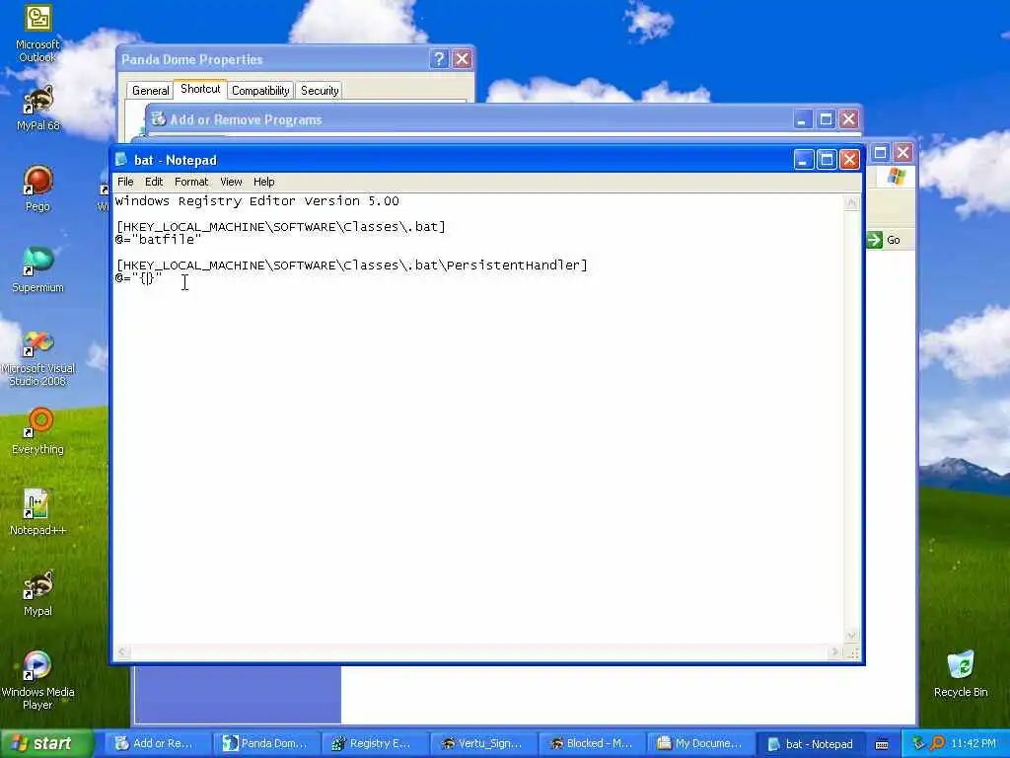Minimize the Notepad window
The image size is (1010, 758).
click(803, 159)
